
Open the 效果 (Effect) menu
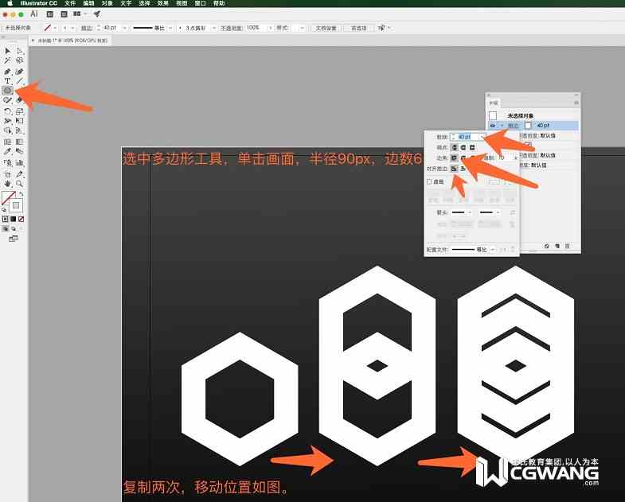162,3
